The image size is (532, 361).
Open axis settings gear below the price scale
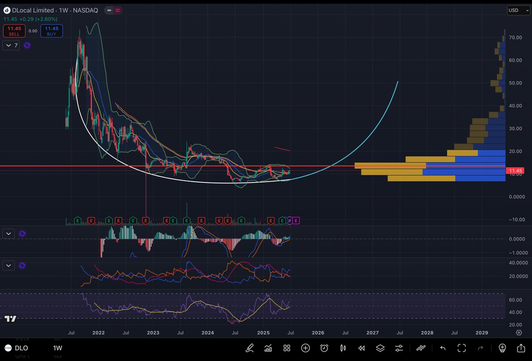[x=519, y=332]
